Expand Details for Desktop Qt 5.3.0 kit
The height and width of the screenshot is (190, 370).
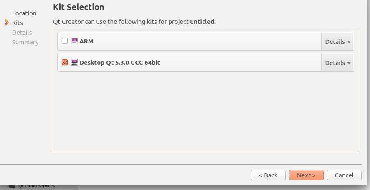[x=337, y=63]
